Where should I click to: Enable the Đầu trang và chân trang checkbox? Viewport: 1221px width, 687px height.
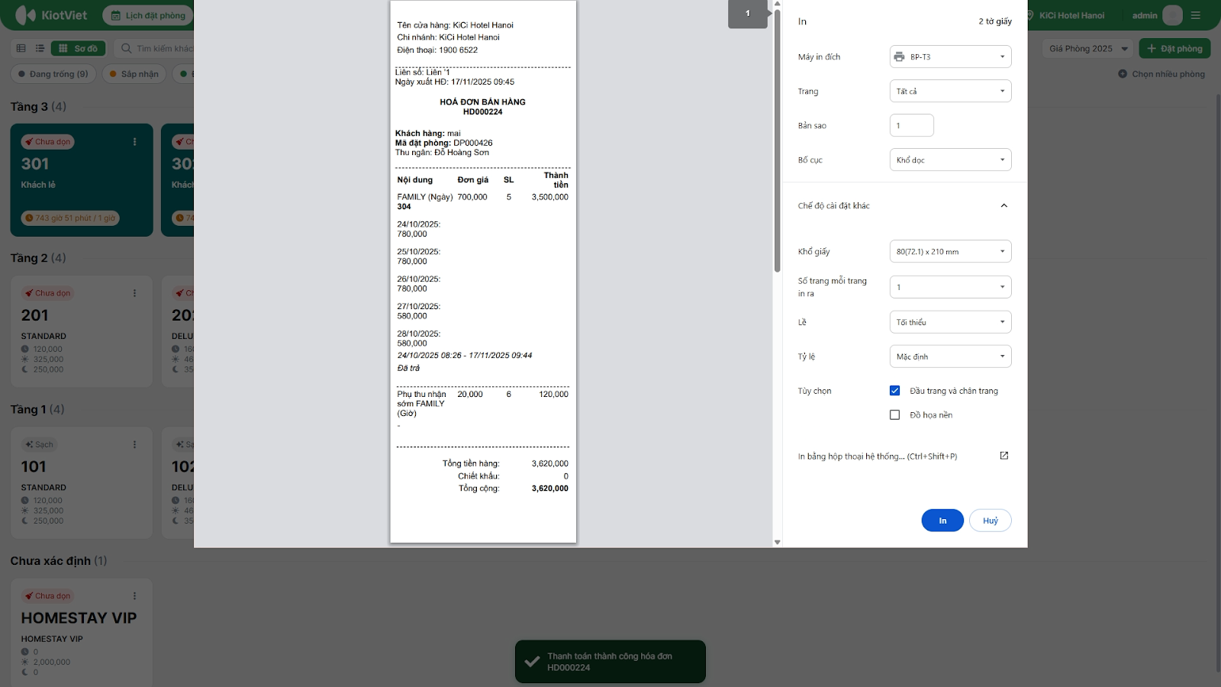point(895,391)
